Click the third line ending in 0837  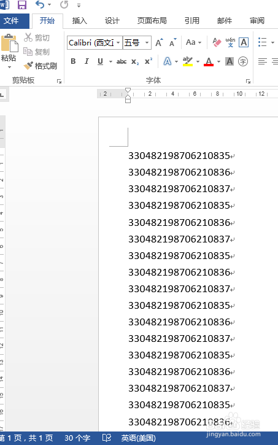(179, 188)
